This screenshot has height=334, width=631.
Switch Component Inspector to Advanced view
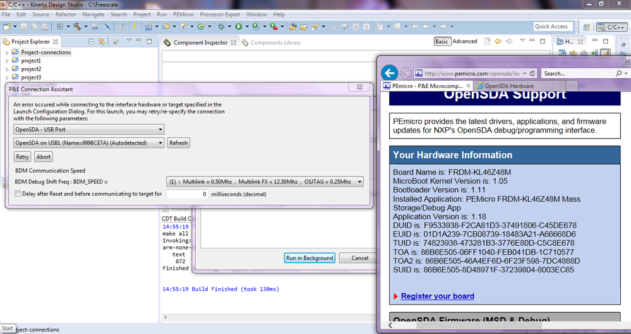click(x=465, y=42)
